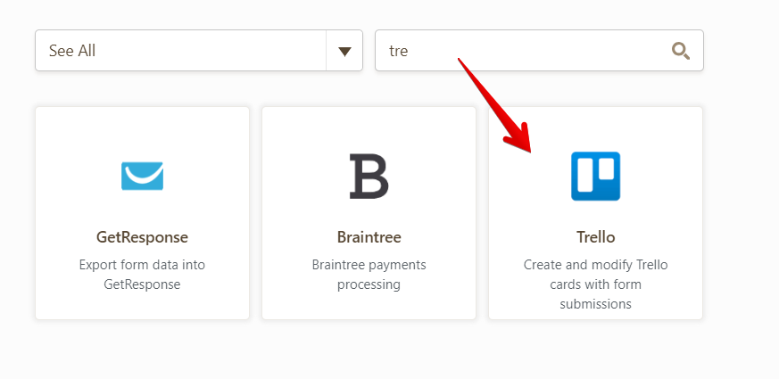Click "Create and modify Trello cards" description

click(595, 284)
